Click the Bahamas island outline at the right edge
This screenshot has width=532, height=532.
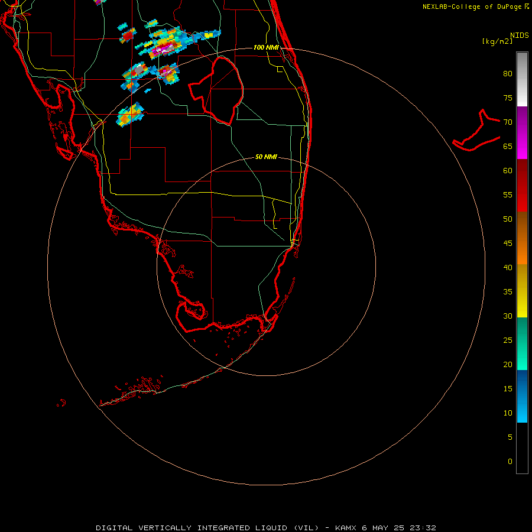click(x=476, y=130)
